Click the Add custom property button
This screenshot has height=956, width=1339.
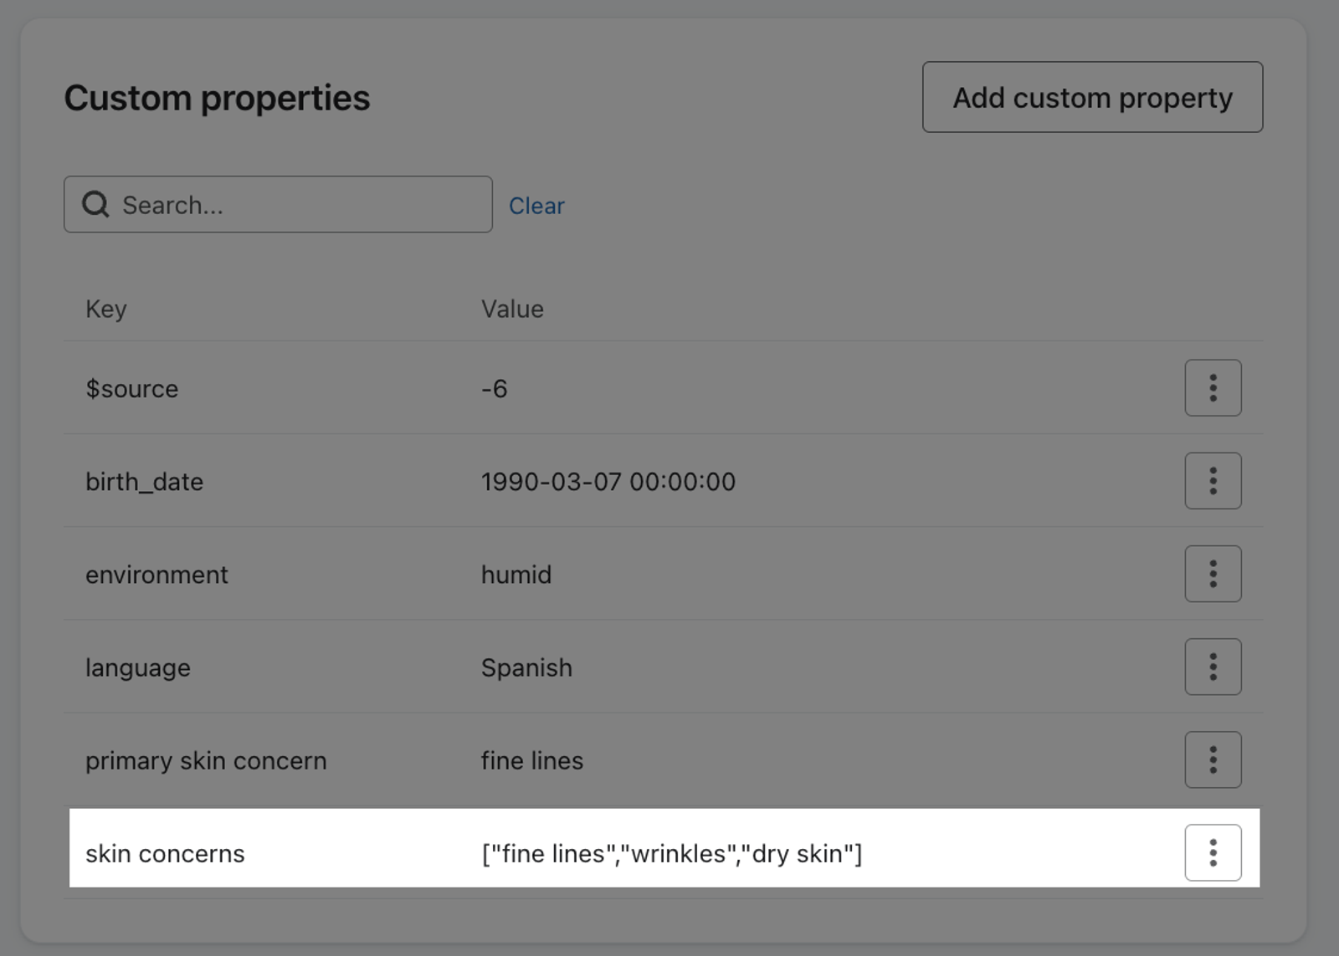pyautogui.click(x=1092, y=97)
